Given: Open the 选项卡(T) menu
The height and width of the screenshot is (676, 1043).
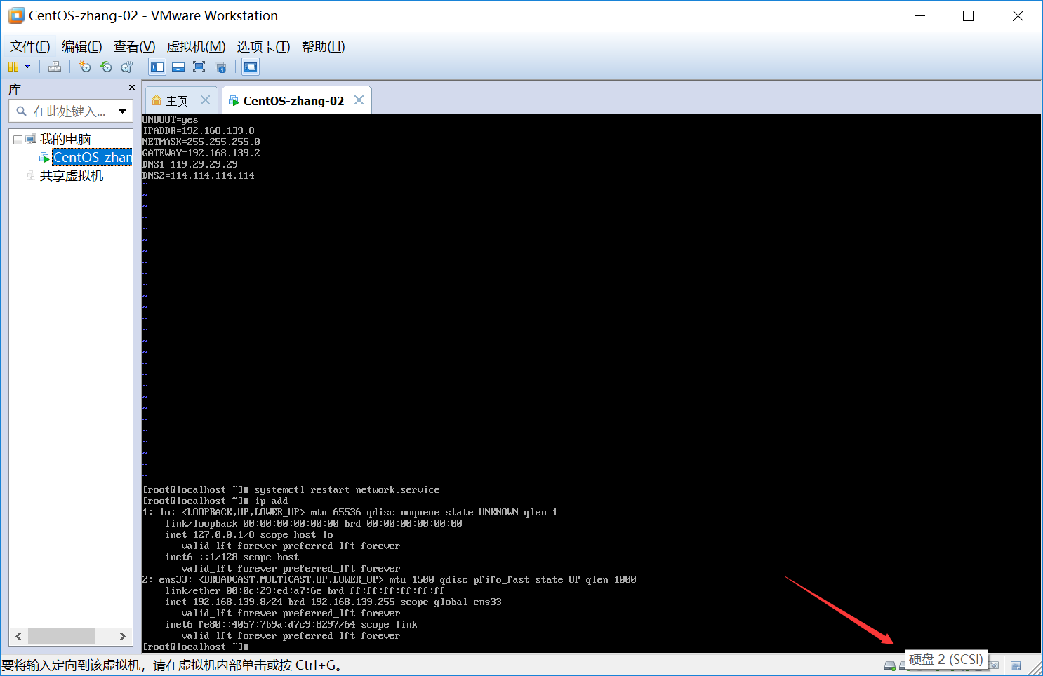Looking at the screenshot, I should [x=263, y=46].
